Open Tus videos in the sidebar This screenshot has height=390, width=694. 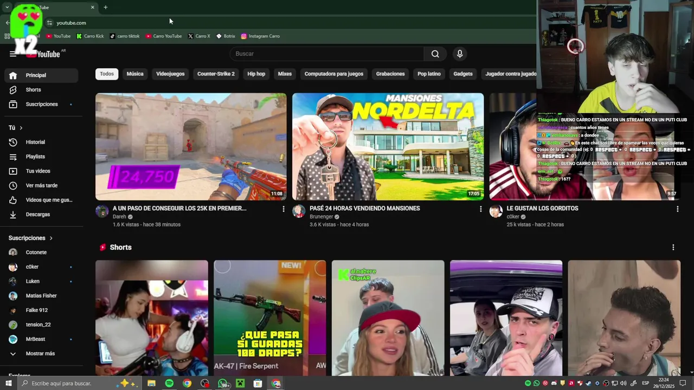point(41,171)
